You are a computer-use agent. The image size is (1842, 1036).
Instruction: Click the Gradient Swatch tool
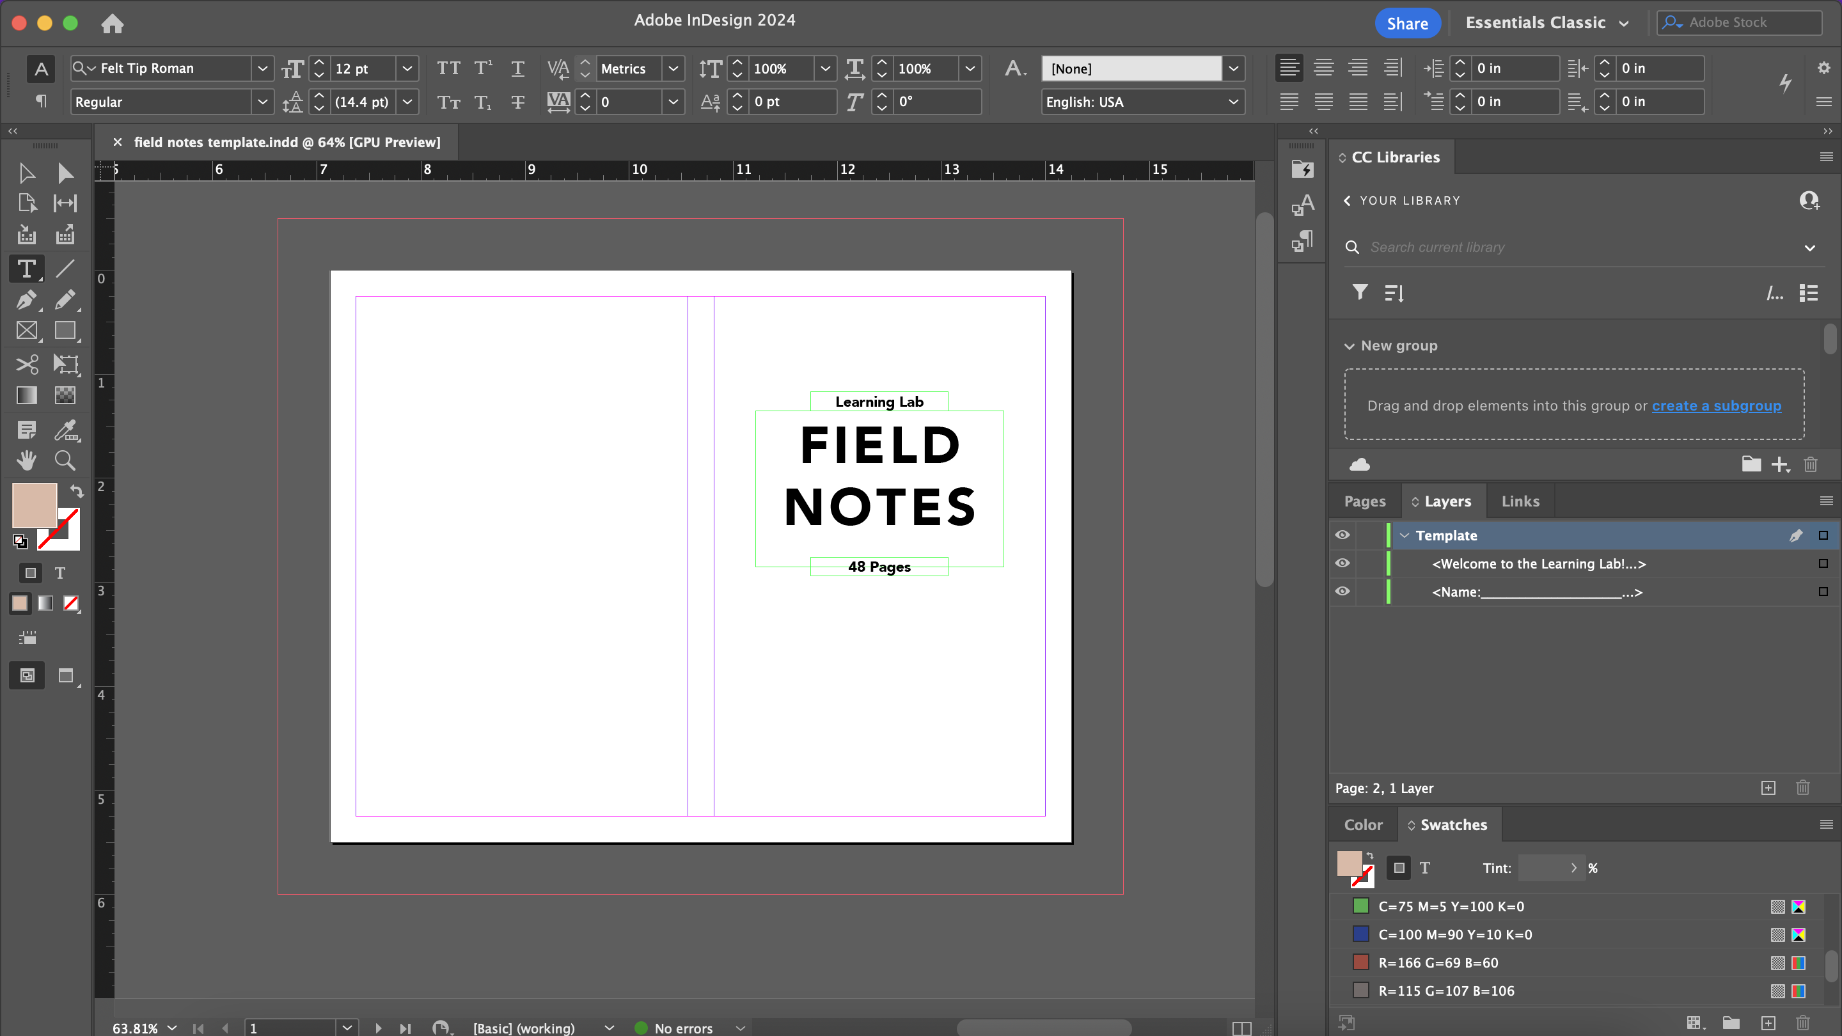point(26,395)
